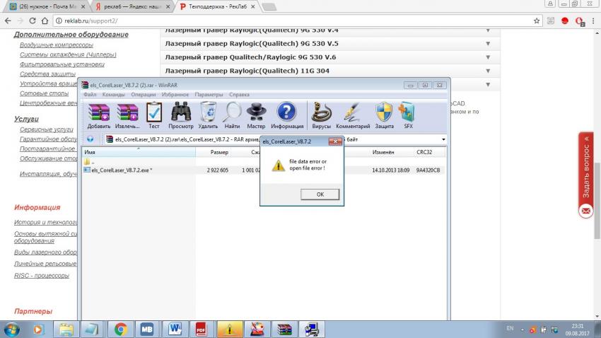Screen dimensions: 601x338
Task: Click the Information (Информация) toolbar icon
Action: coord(286,114)
